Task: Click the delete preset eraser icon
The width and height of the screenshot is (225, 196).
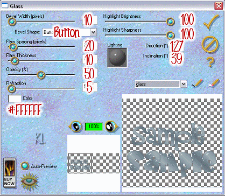Action: click(x=214, y=83)
